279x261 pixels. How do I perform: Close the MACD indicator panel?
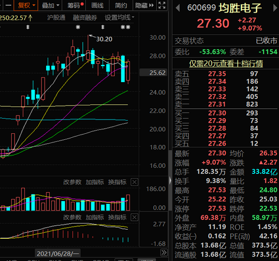click(x=134, y=217)
